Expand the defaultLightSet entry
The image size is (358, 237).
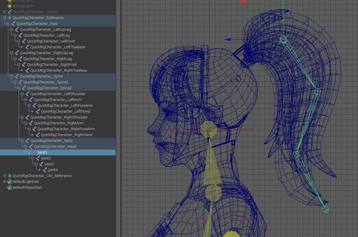point(4,182)
